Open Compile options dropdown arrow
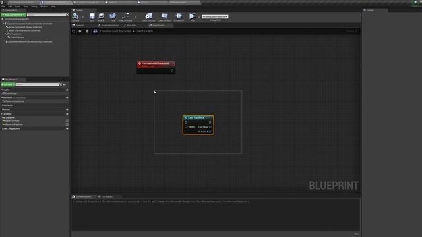422x237 pixels. tap(82, 17)
